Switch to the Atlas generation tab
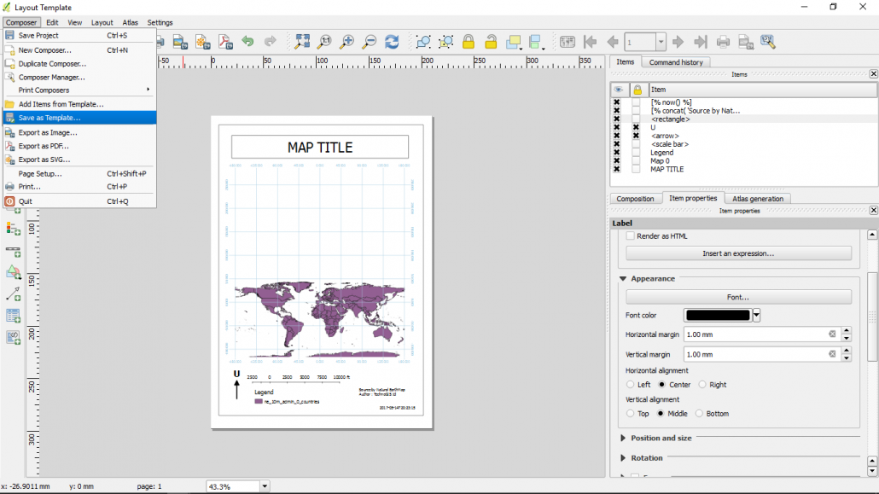Viewport: 879px width, 494px height. click(758, 198)
